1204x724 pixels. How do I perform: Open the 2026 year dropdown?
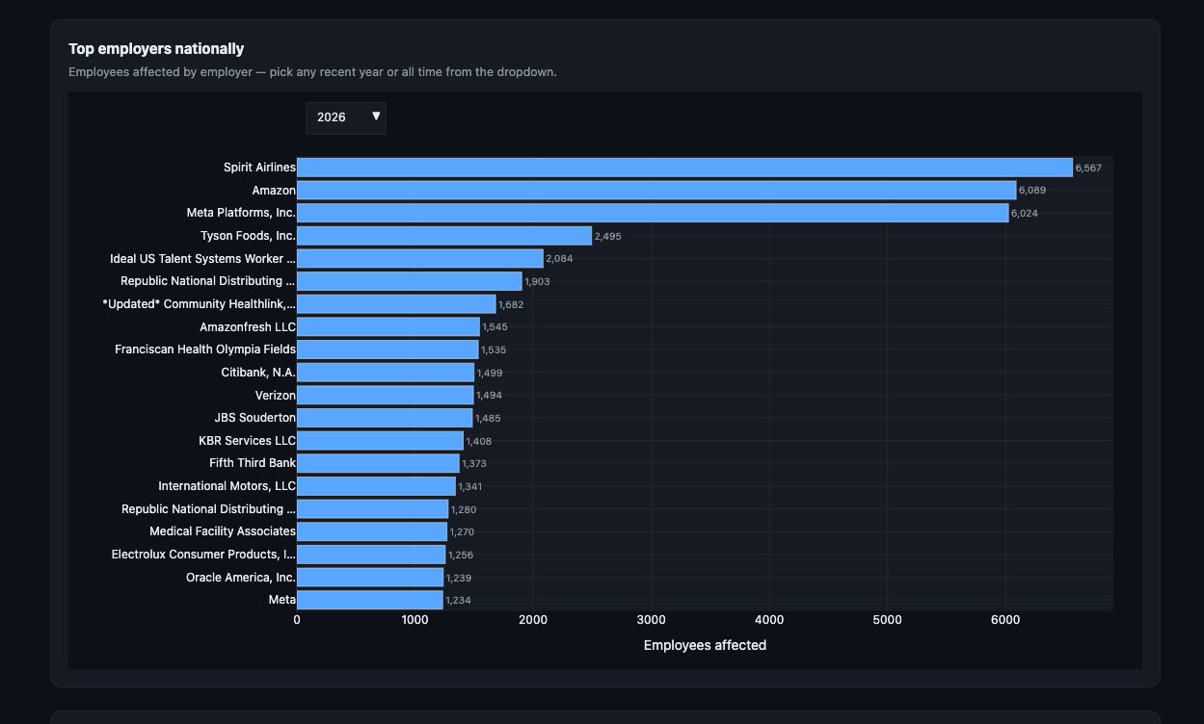tap(346, 117)
